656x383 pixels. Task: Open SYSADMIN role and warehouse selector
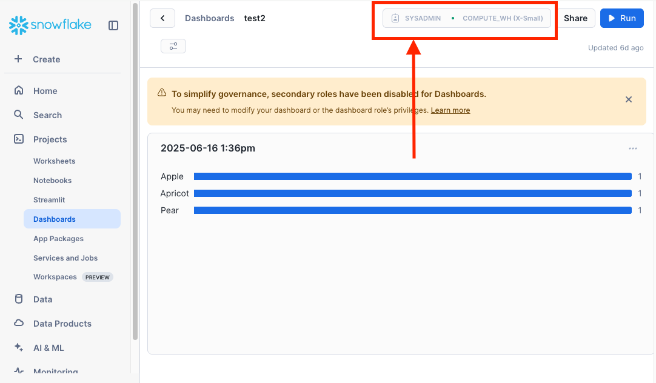tap(467, 18)
